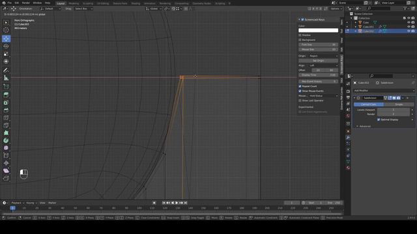Select the Inset Faces tool

6,103
